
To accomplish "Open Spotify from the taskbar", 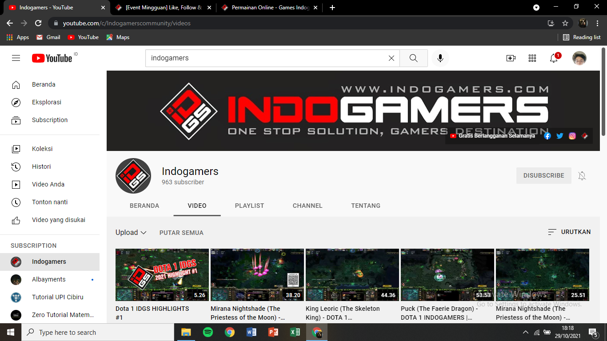I will [x=208, y=332].
